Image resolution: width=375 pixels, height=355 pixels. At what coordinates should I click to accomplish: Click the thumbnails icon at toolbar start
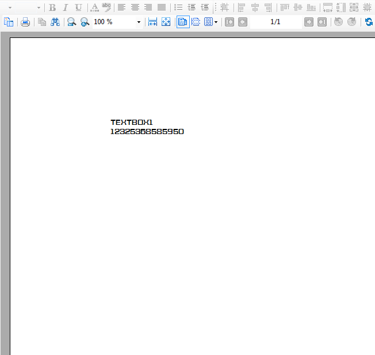click(x=9, y=22)
